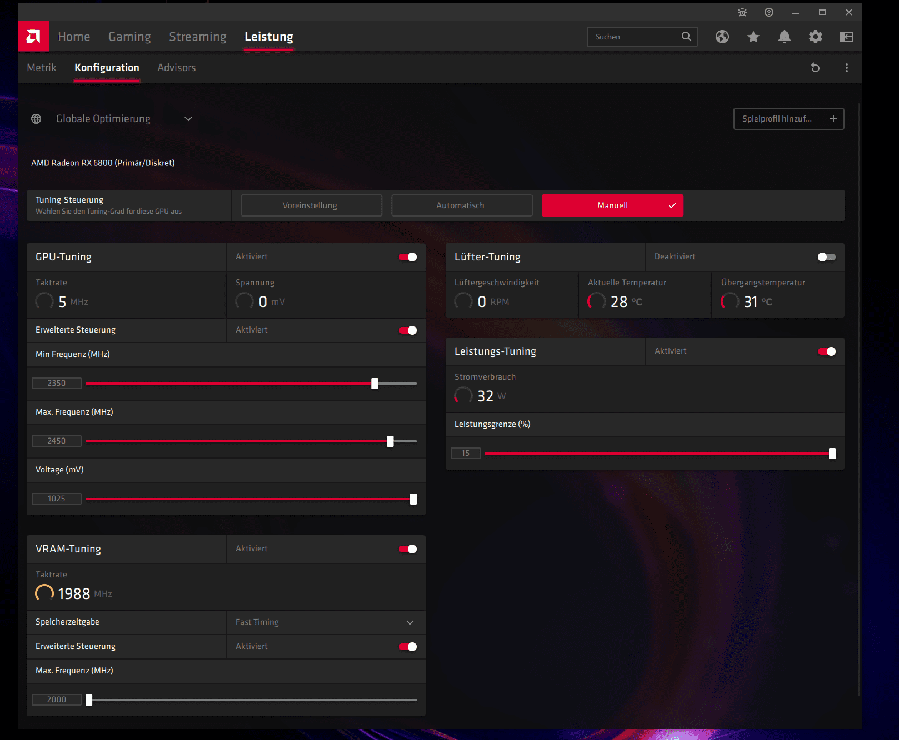Choose the Automatisch tuning mode
This screenshot has width=899, height=740.
click(x=462, y=205)
